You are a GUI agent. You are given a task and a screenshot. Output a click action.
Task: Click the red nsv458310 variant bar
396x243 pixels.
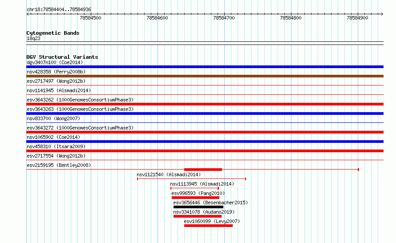[x=205, y=151]
